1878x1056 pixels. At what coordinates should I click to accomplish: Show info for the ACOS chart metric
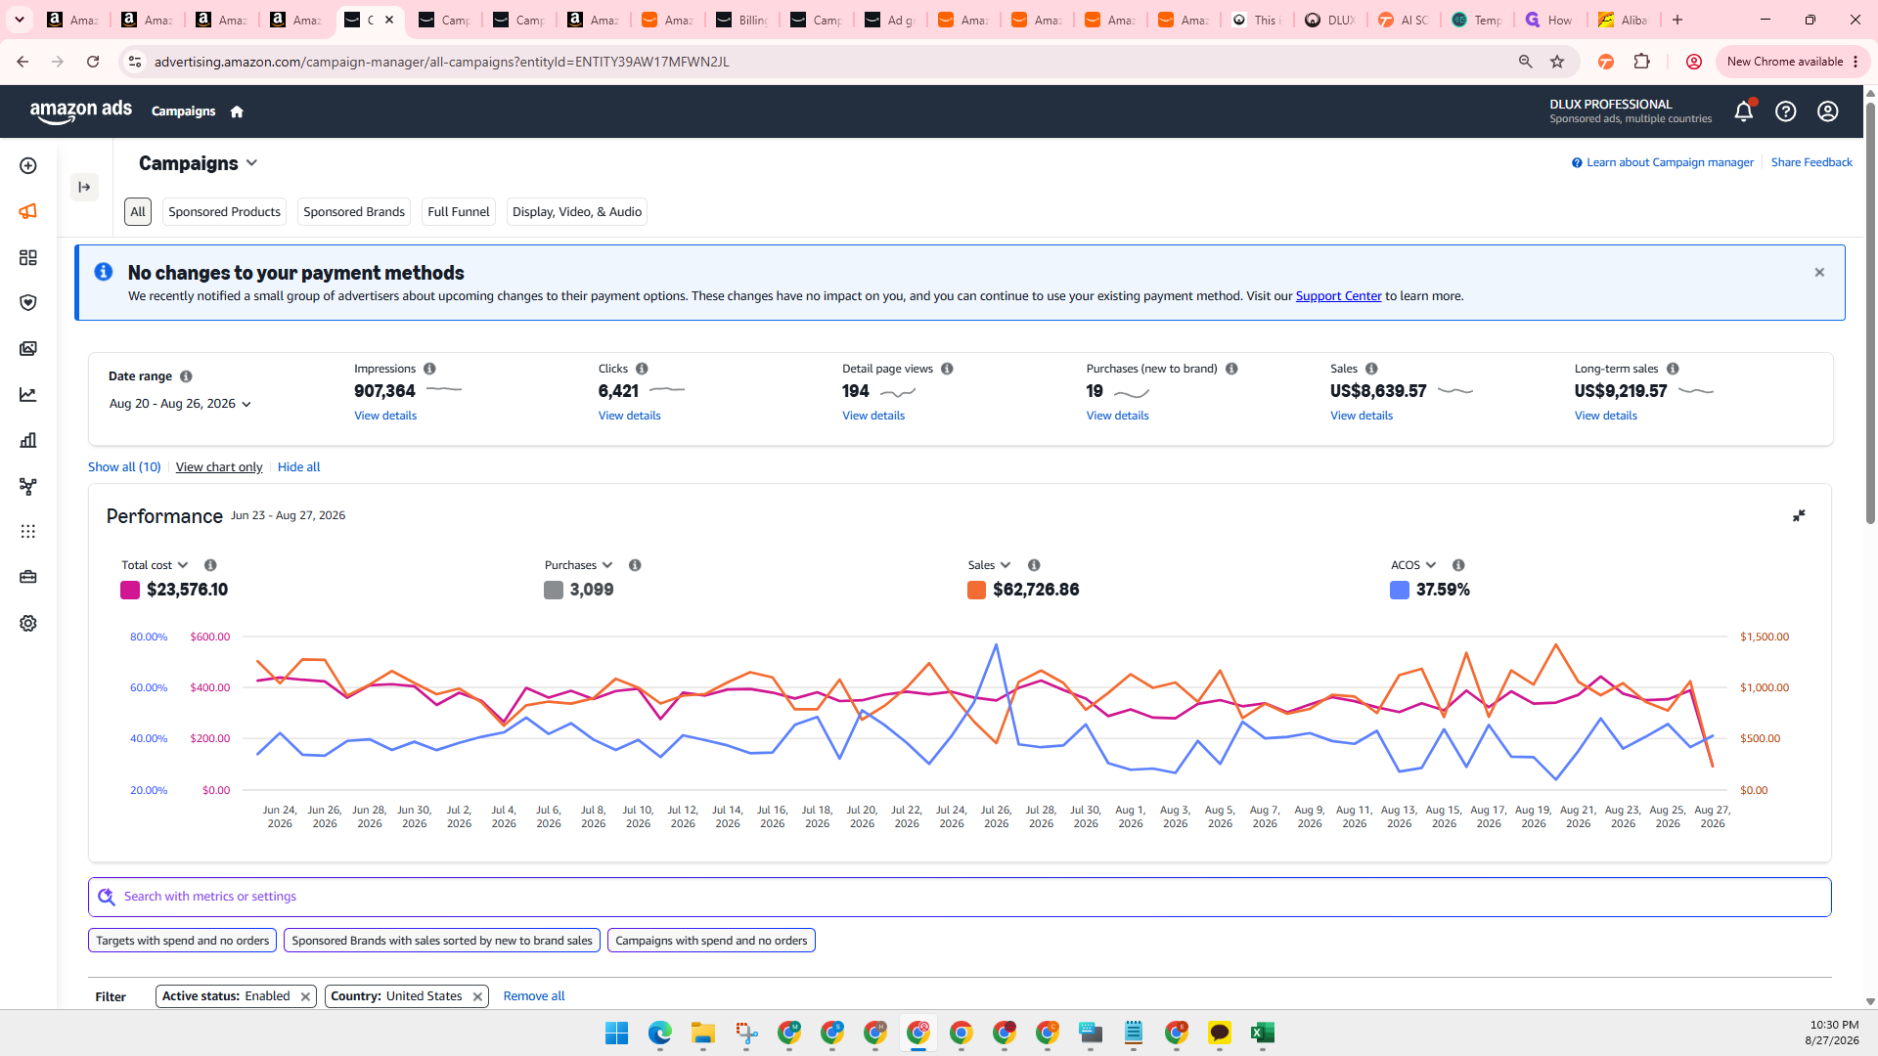(x=1458, y=565)
